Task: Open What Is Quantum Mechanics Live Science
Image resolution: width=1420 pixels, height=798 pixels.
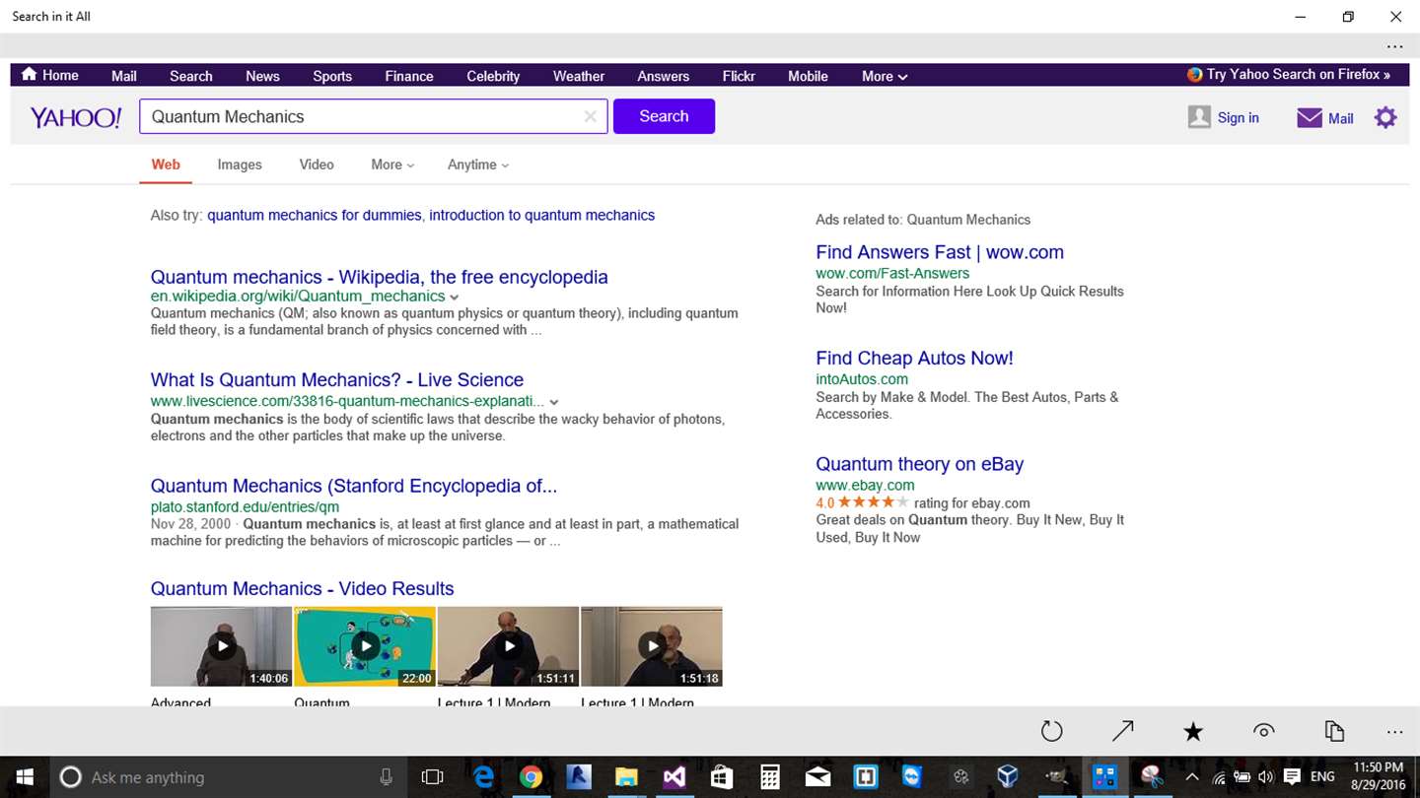Action: click(x=337, y=379)
